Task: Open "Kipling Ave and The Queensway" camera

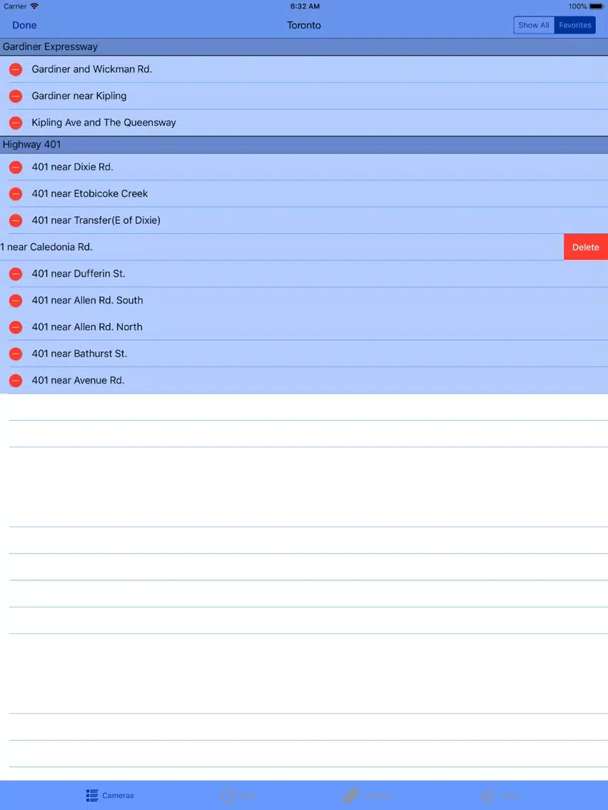Action: click(x=104, y=123)
